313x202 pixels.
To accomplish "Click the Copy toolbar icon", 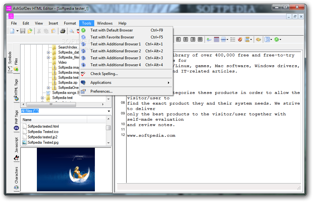I will [x=46, y=31].
